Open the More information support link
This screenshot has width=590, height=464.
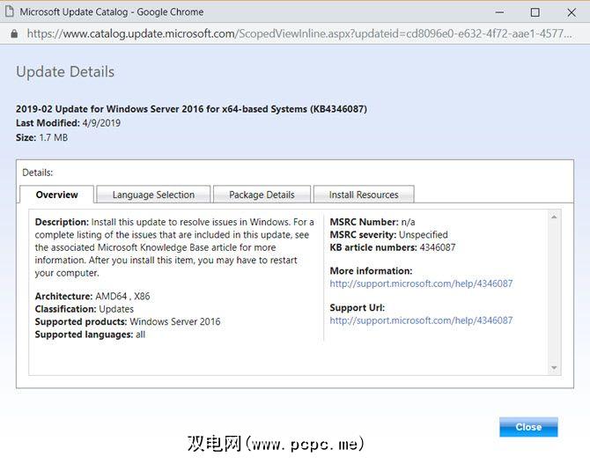[x=421, y=284]
